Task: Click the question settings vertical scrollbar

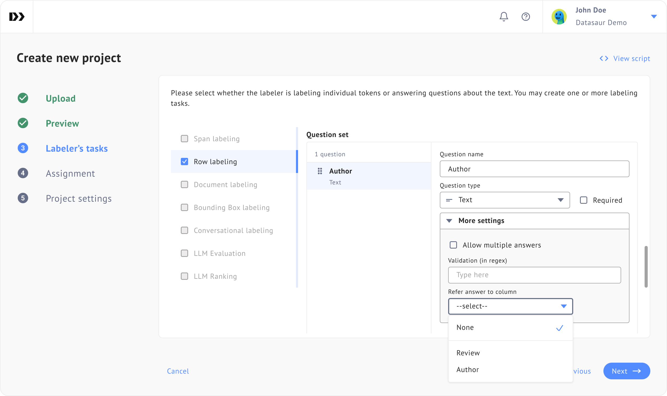Action: click(646, 267)
